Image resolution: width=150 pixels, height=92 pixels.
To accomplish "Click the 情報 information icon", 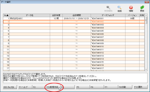I will [x=131, y=9].
